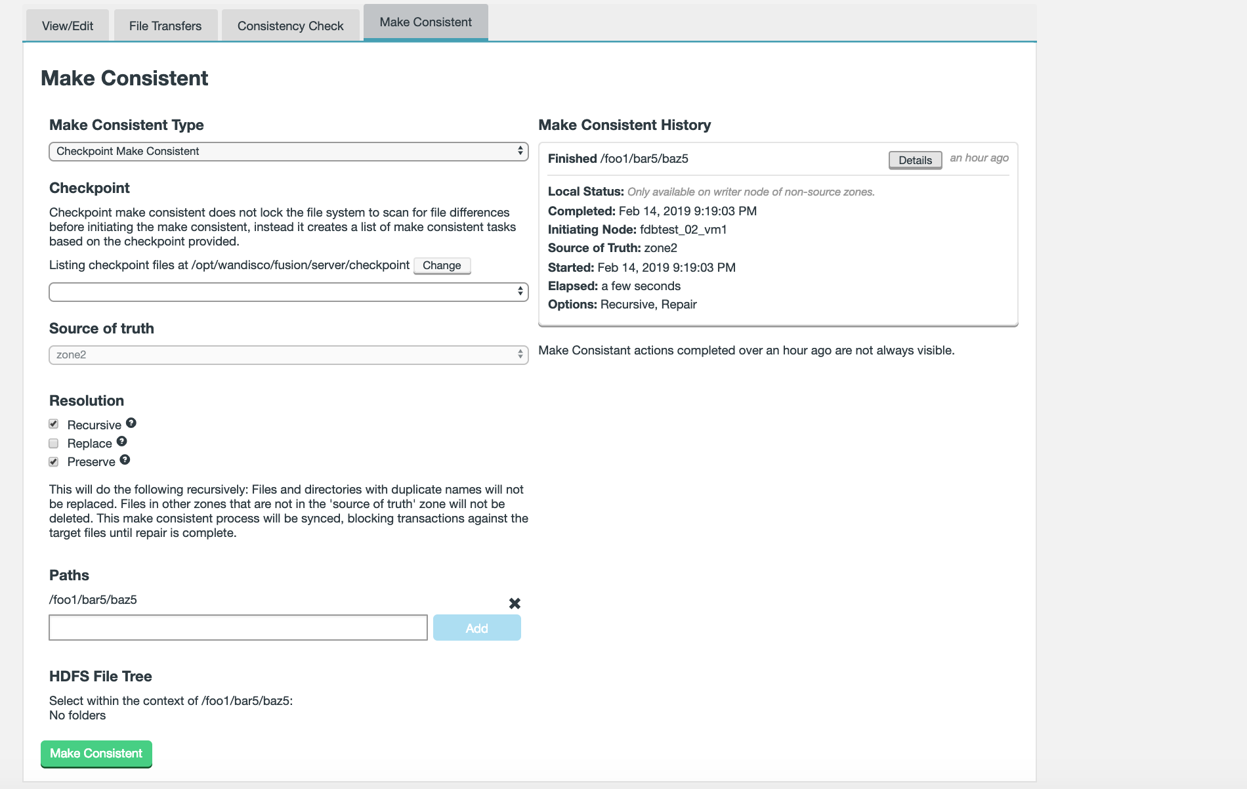
Task: Select the Make Consistent tab
Action: [425, 22]
